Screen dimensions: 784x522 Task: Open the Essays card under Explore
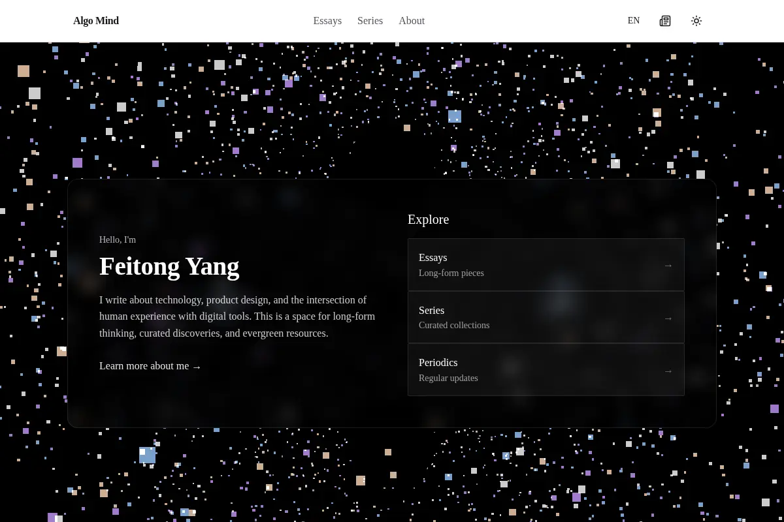[x=546, y=265]
